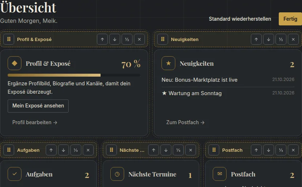This screenshot has width=302, height=187.
Task: Toggle half width for Profil & Exposé
Action: click(x=127, y=39)
